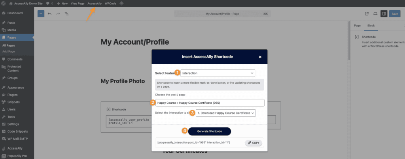Click the block inserter plus icon
Screen dimensions: 405x159
pyautogui.click(x=41, y=13)
